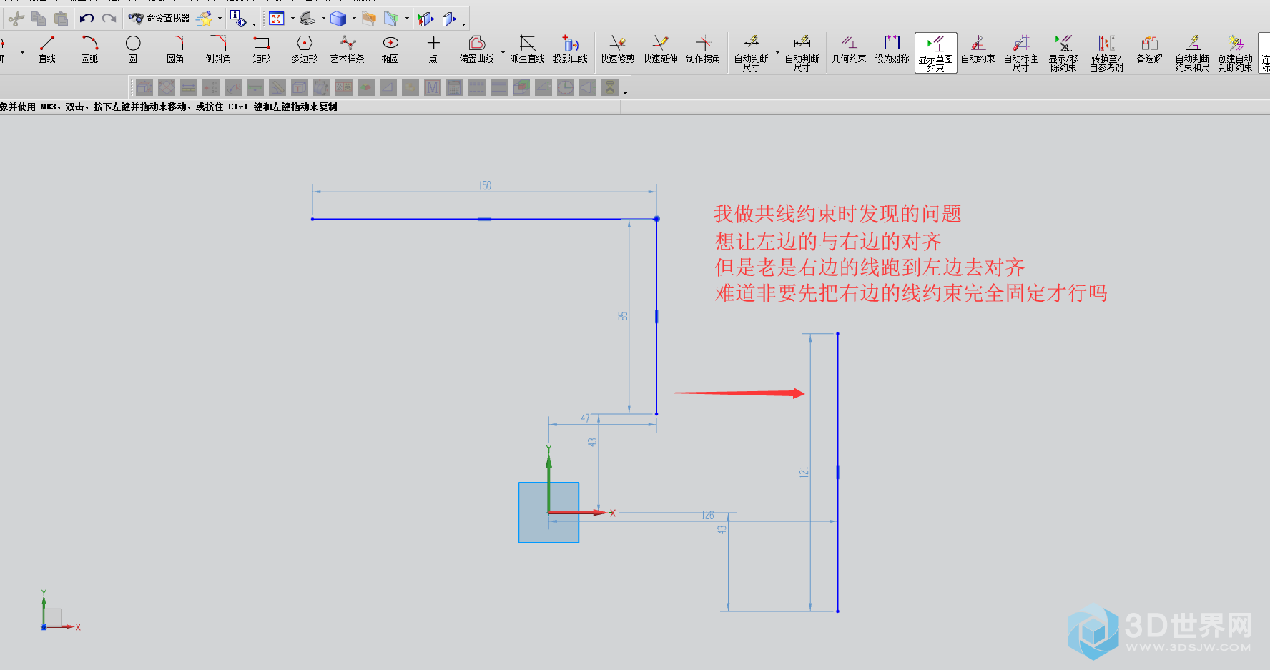Click the Undo arrow icon
Screen dimensions: 1270x670
[87, 19]
